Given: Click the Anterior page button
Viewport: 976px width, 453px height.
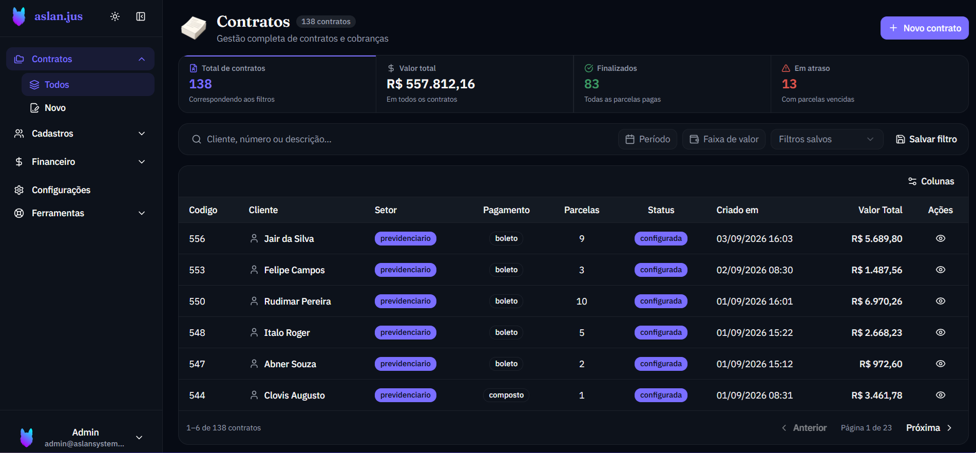Looking at the screenshot, I should (x=804, y=428).
